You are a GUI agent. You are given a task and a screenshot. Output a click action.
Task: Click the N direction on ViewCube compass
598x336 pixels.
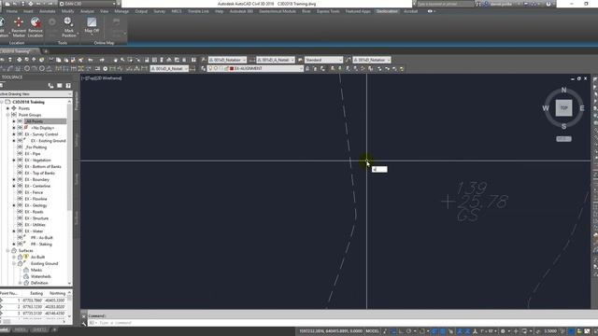tap(563, 91)
